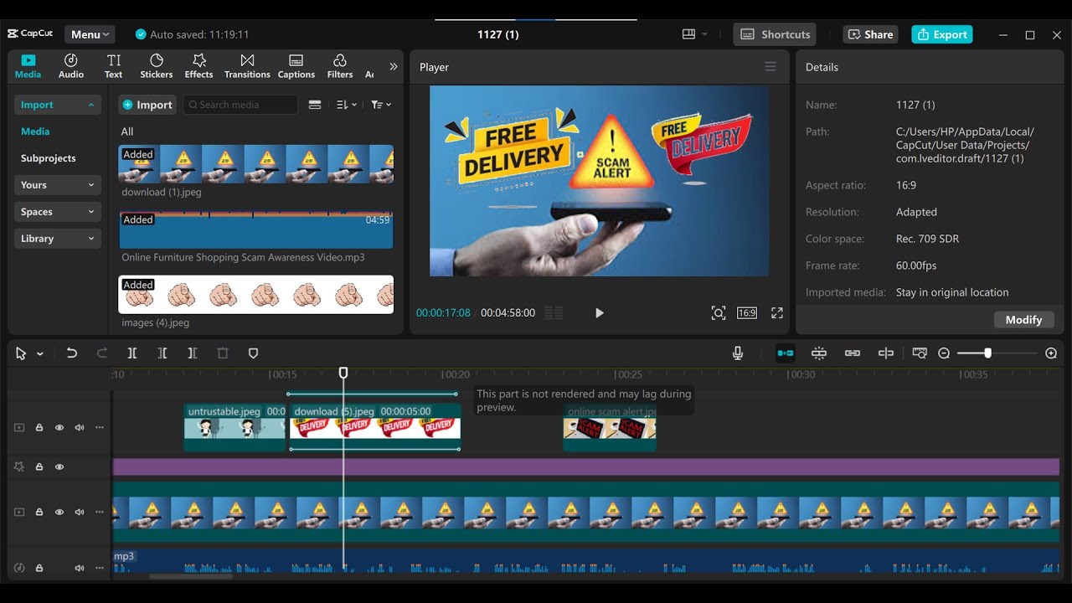Viewport: 1072px width, 603px height.
Task: Open the Effects tab
Action: (x=198, y=66)
